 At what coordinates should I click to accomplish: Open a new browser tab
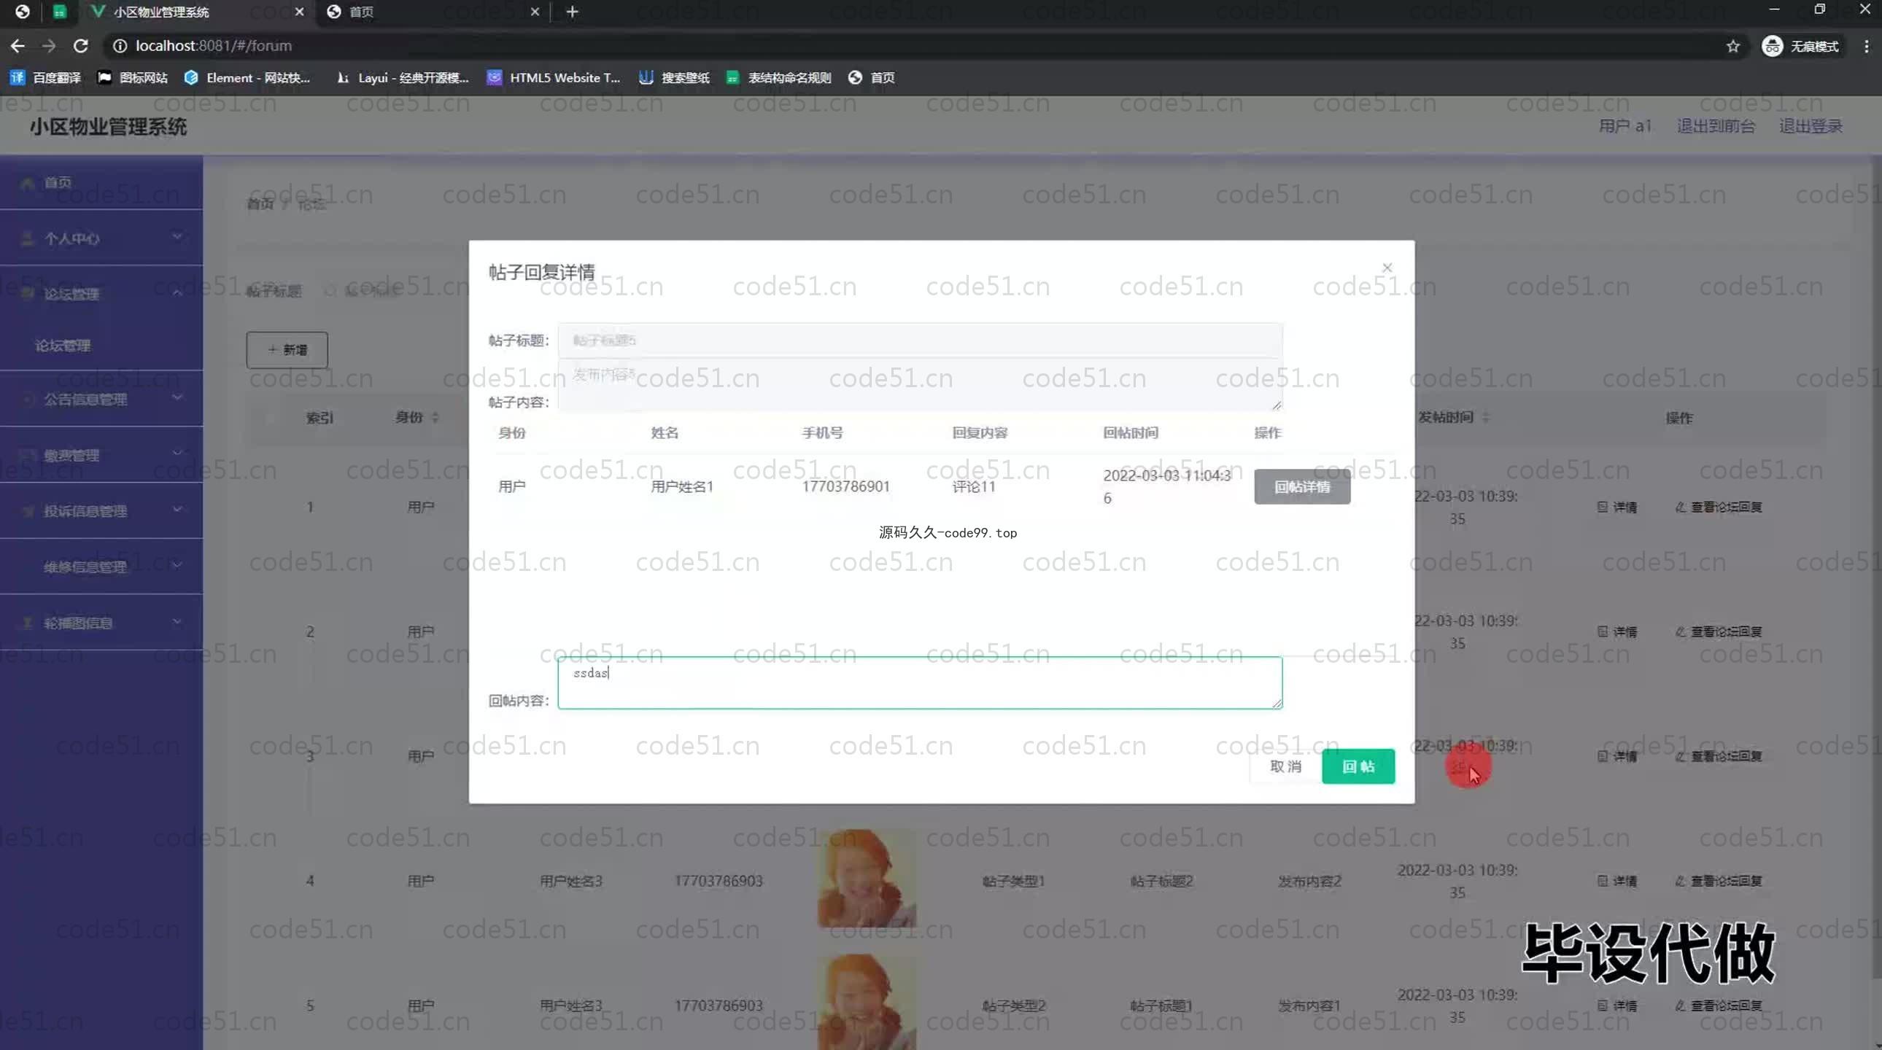coord(572,12)
